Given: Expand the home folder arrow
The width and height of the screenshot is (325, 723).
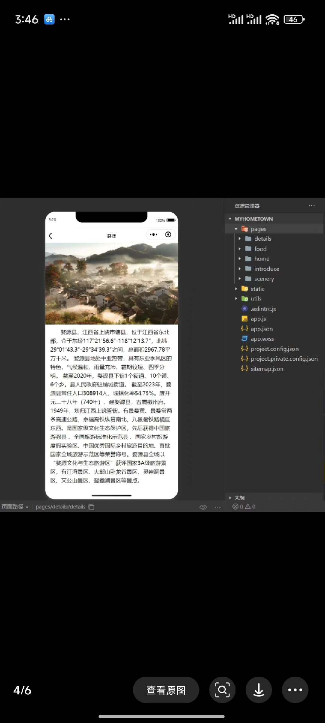Looking at the screenshot, I should (x=240, y=259).
